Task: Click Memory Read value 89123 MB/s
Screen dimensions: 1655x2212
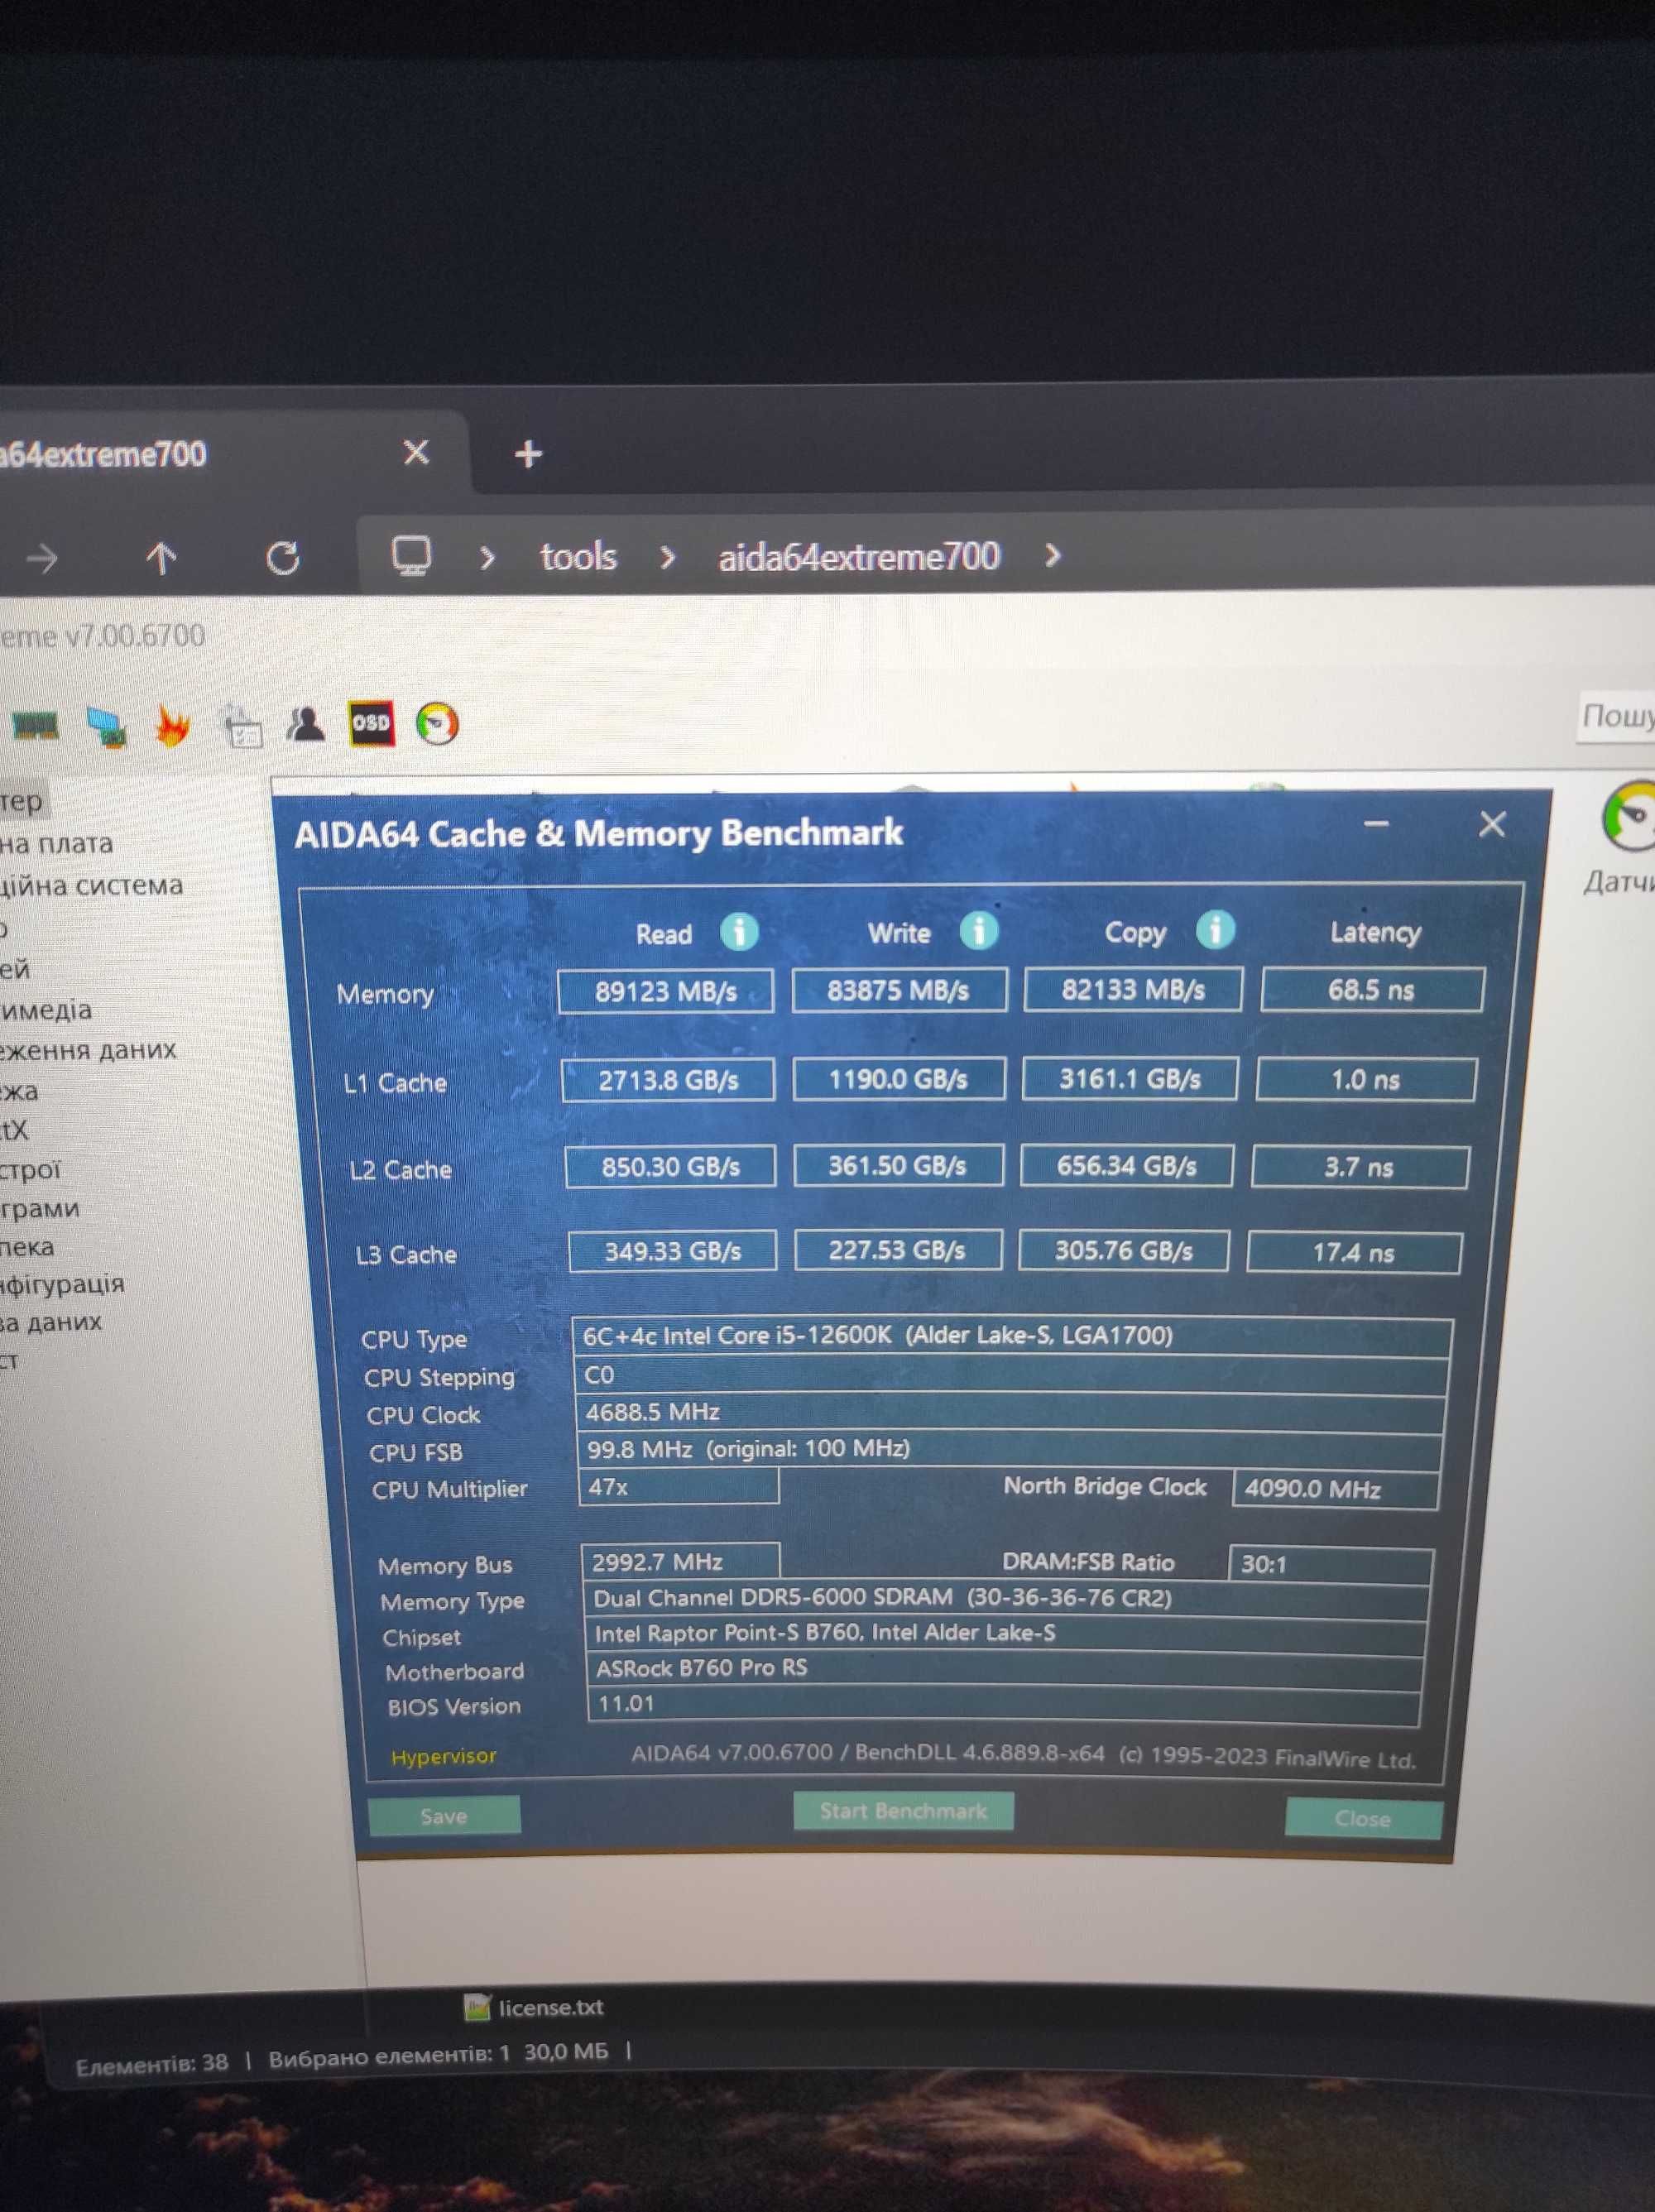Action: pyautogui.click(x=666, y=992)
